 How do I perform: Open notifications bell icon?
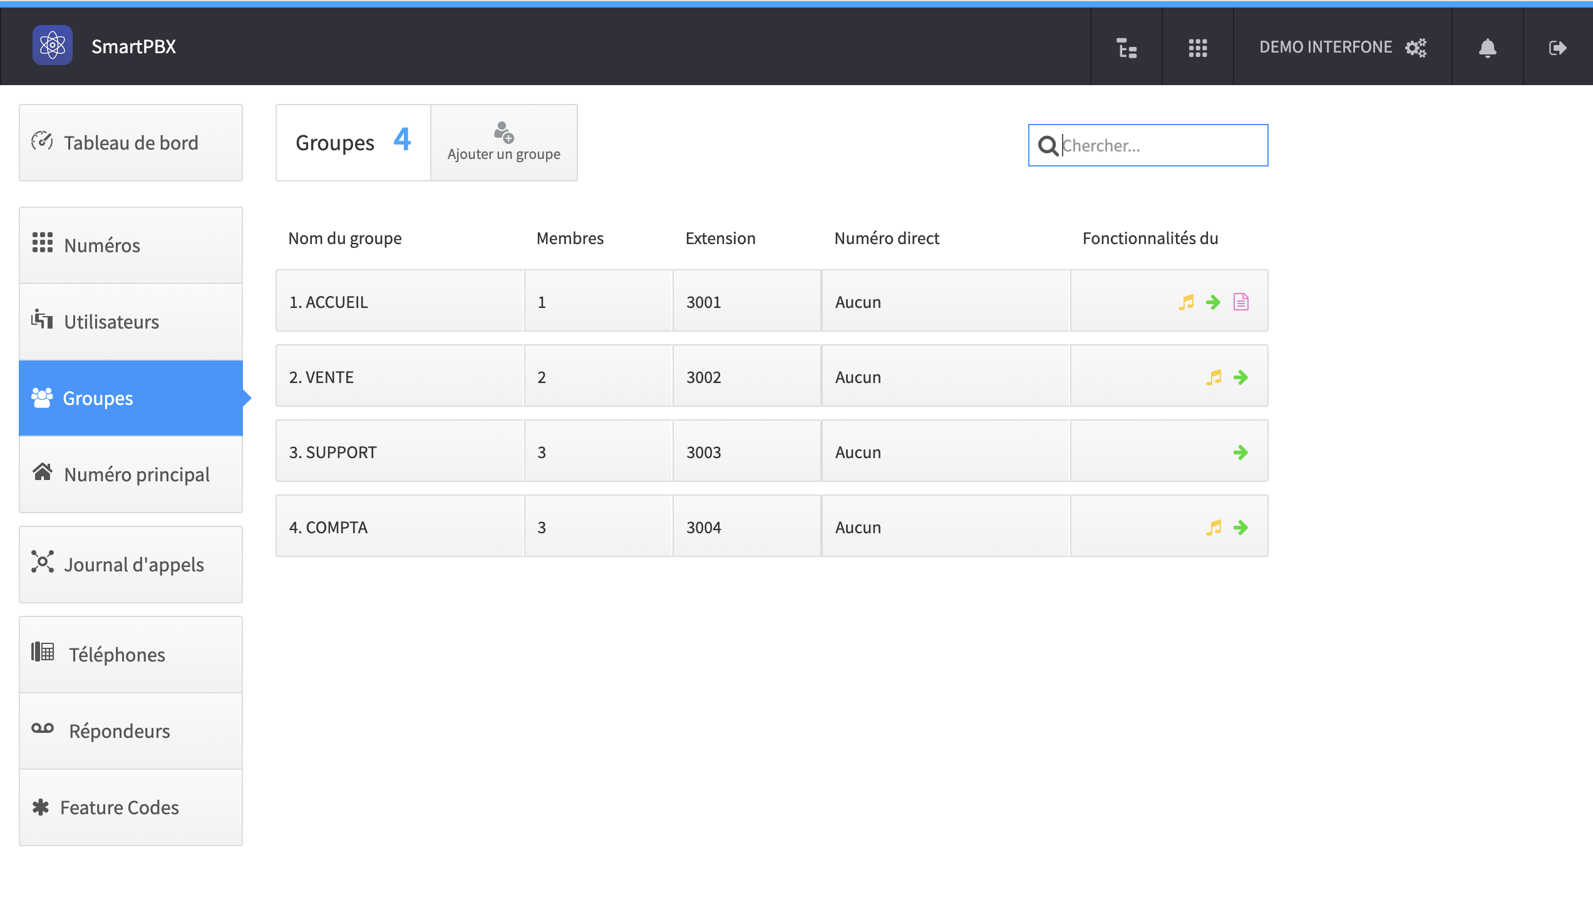1487,48
